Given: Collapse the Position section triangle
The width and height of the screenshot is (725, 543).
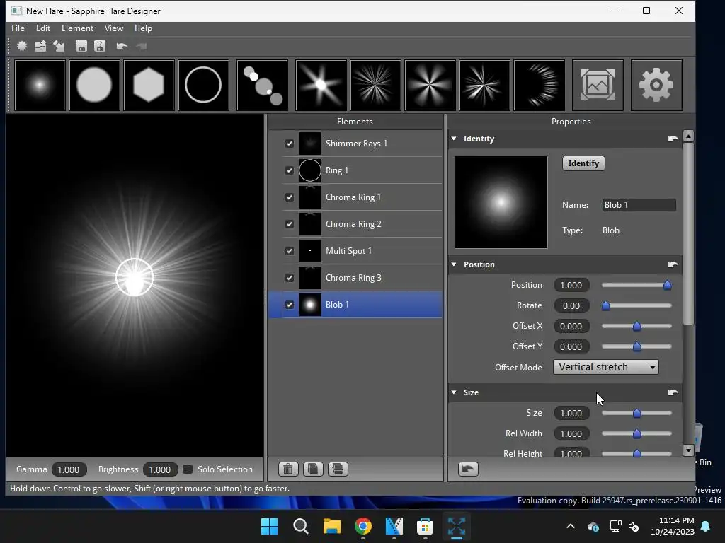Looking at the screenshot, I should point(454,264).
